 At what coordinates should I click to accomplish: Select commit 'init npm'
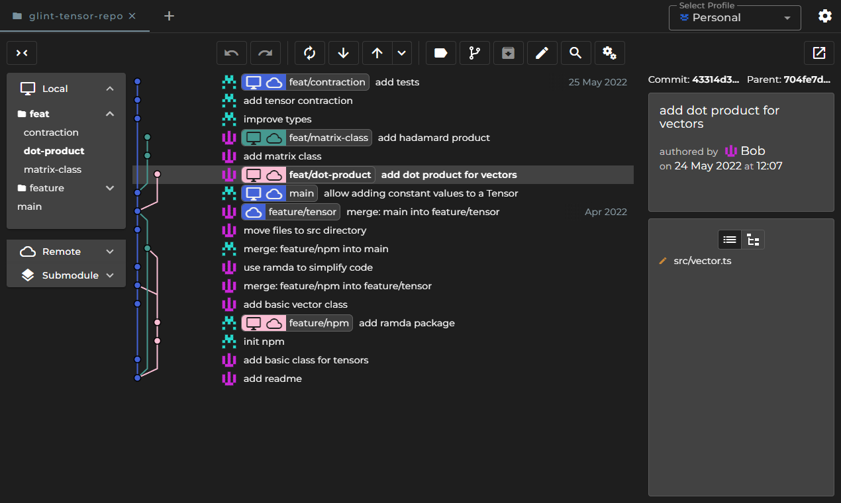click(264, 342)
